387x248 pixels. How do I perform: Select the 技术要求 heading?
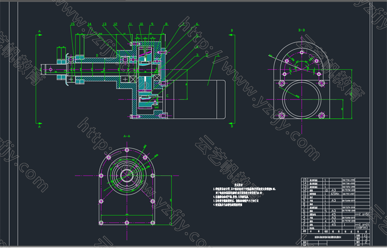click(x=239, y=184)
